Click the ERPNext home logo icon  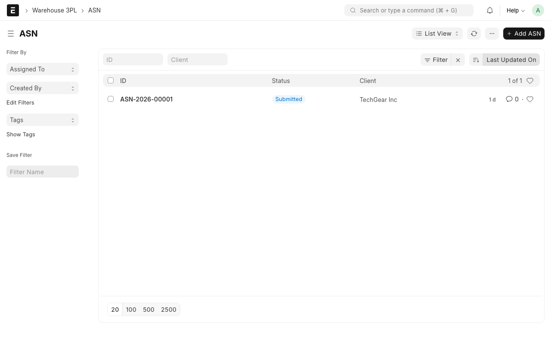pyautogui.click(x=13, y=10)
